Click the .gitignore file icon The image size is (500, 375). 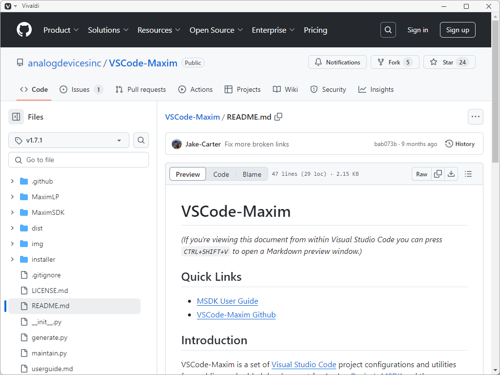pos(24,275)
